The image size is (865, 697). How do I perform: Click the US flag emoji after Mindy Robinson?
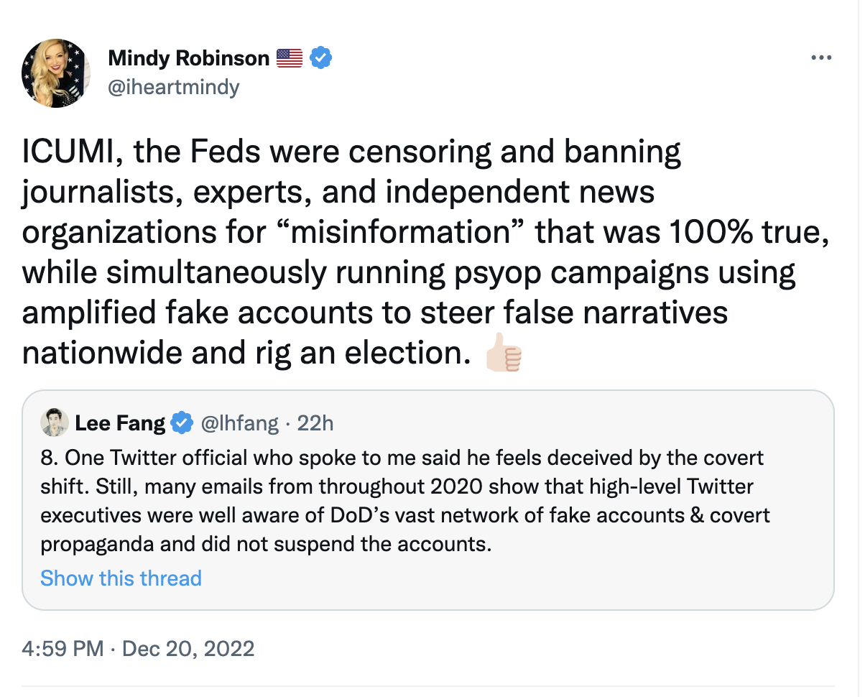(x=290, y=58)
